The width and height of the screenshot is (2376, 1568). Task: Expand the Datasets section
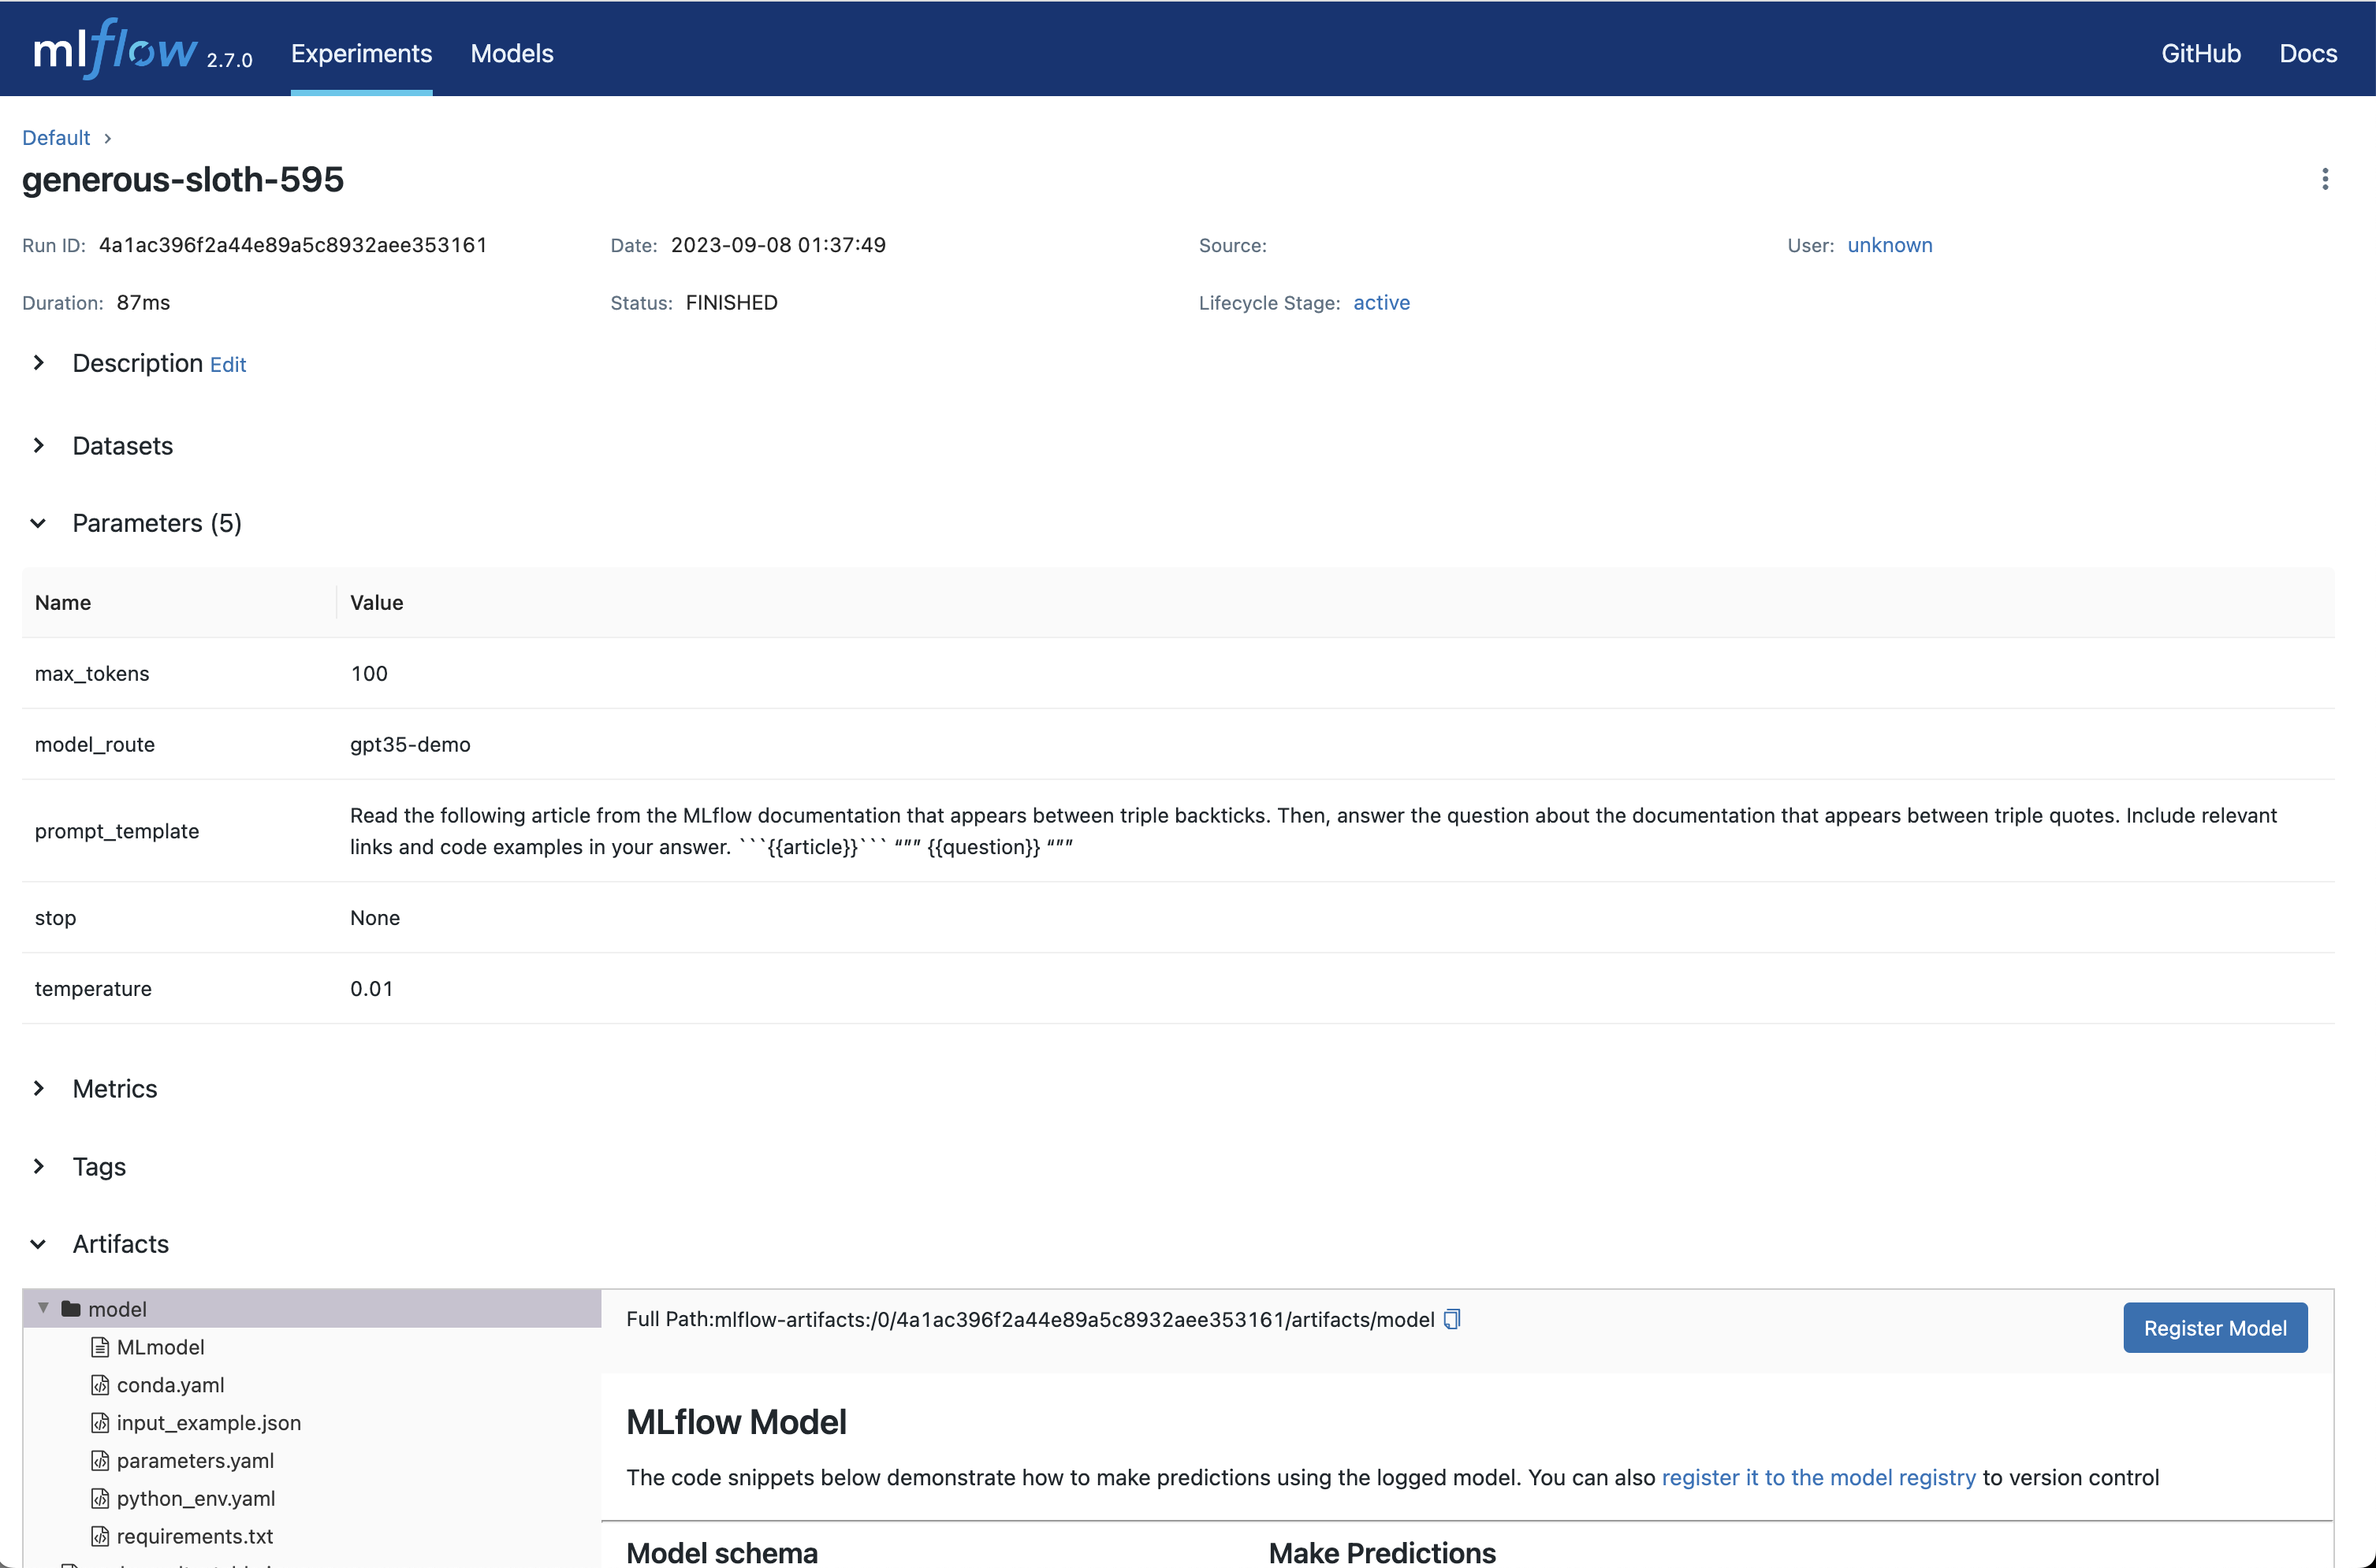(x=39, y=446)
